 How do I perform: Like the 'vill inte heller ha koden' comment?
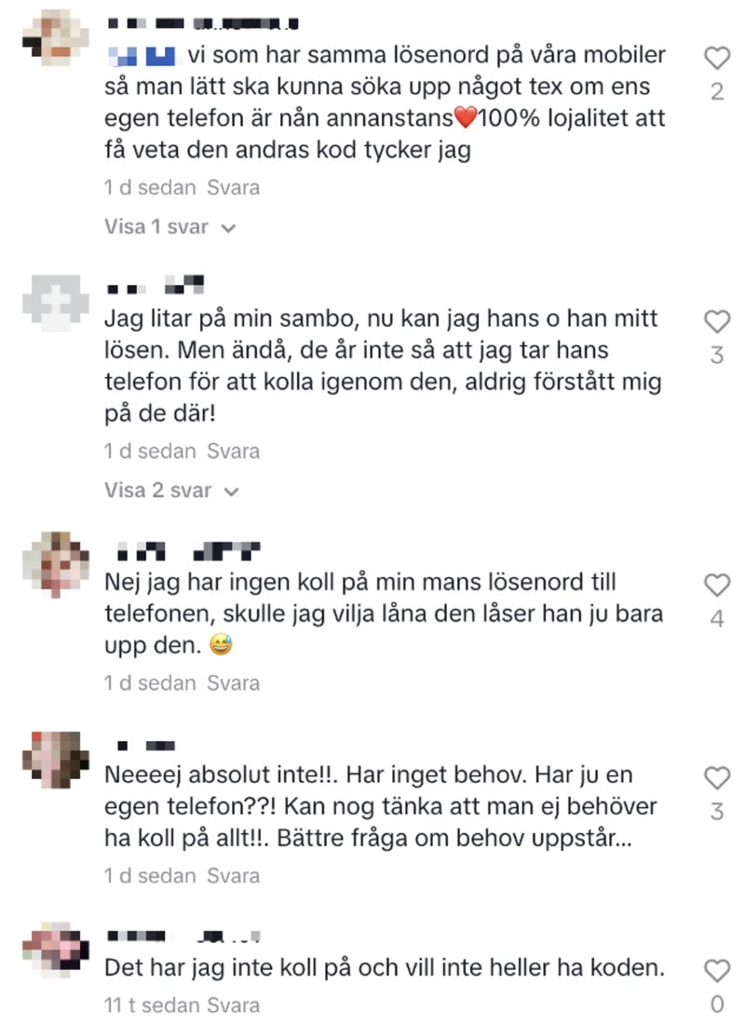(716, 971)
